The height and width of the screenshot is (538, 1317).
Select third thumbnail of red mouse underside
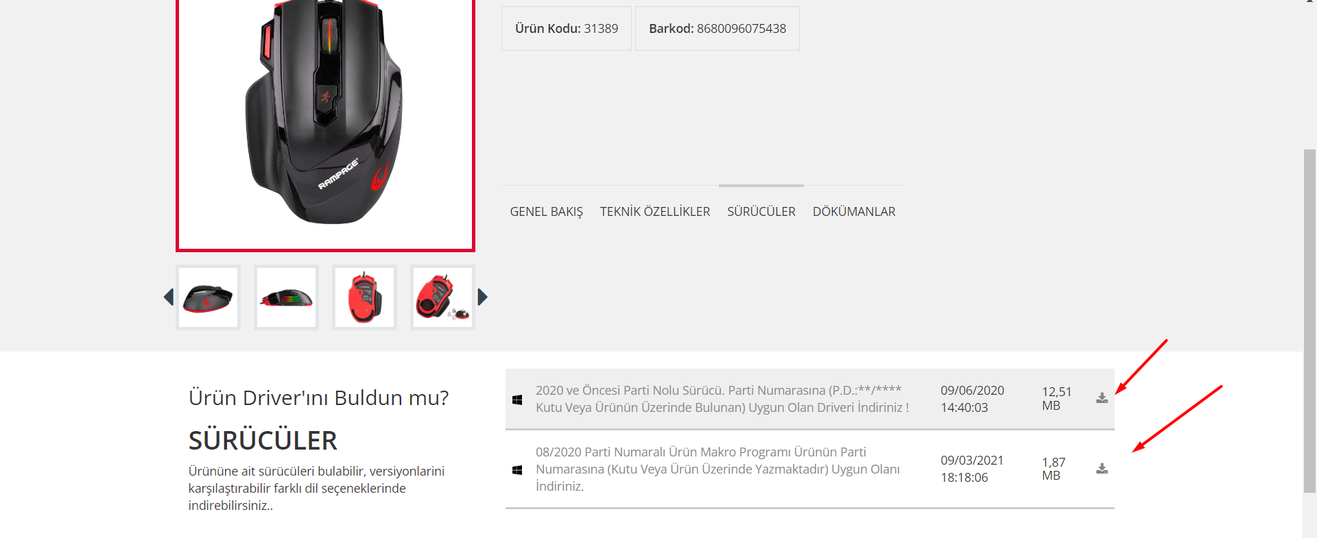pos(364,297)
